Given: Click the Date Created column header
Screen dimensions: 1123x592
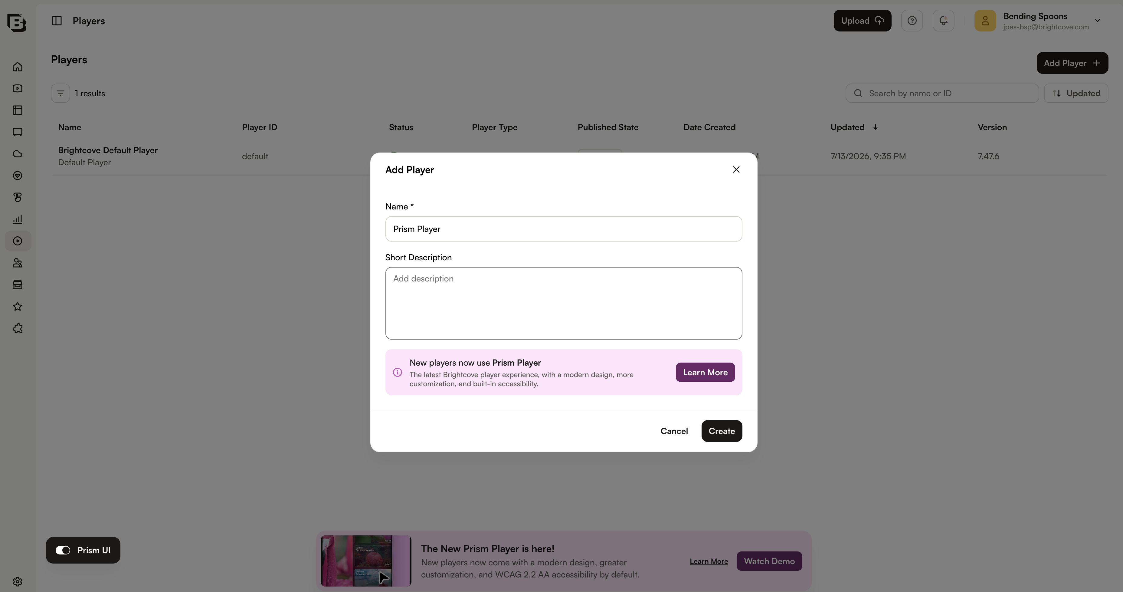Looking at the screenshot, I should tap(709, 127).
